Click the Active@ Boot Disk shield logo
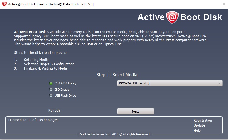The width and height of the screenshot is (228, 140). pyautogui.click(x=172, y=17)
